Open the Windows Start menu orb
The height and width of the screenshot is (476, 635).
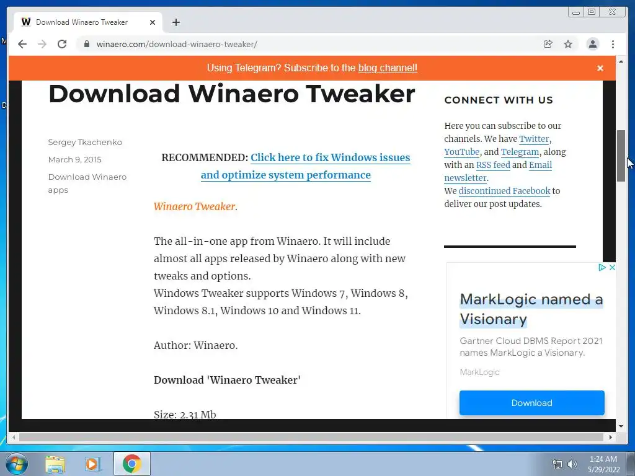pyautogui.click(x=16, y=464)
